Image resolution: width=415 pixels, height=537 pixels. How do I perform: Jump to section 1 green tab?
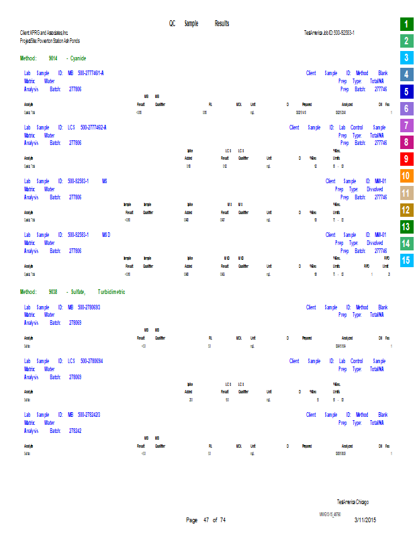tap(406, 24)
